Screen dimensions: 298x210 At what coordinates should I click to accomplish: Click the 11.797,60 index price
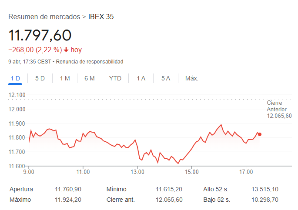(40, 35)
